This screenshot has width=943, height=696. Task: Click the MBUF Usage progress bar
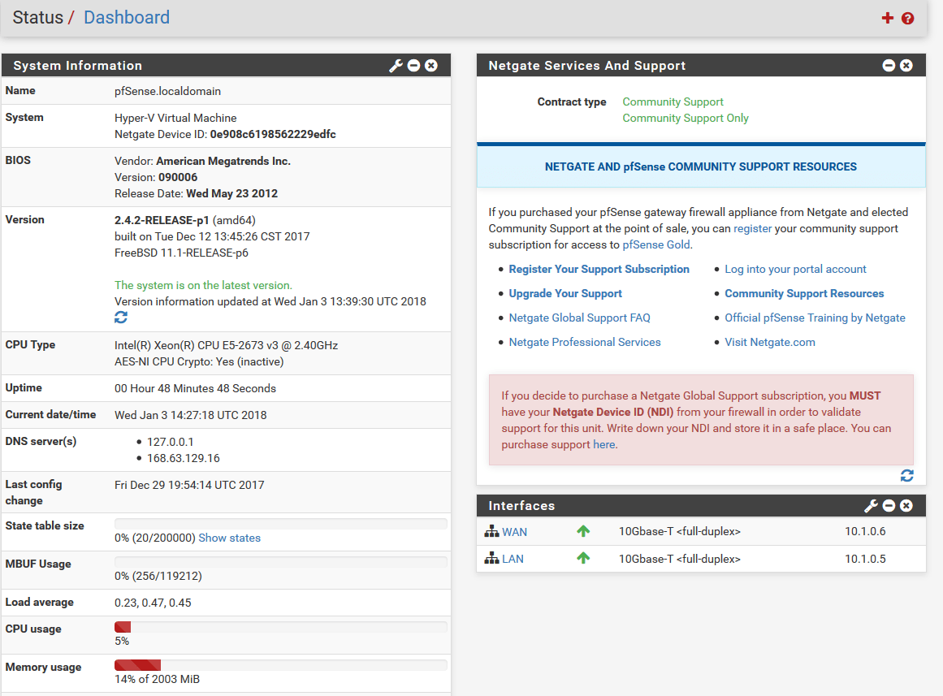point(281,562)
